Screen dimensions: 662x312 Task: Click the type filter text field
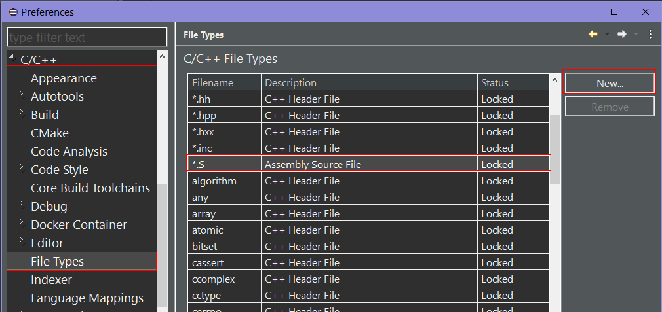[x=87, y=37]
